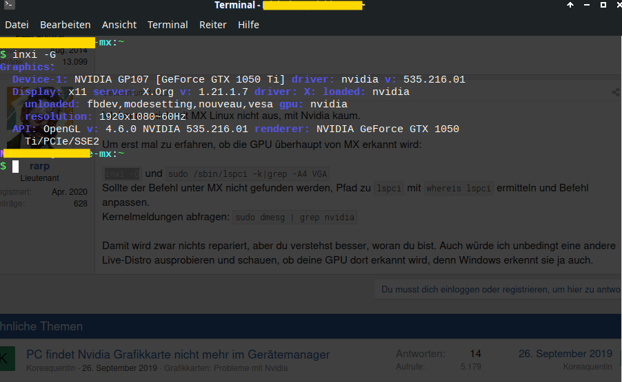
Task: Open thread about Nvidia card missing in Gerätemanager
Action: coord(178,354)
